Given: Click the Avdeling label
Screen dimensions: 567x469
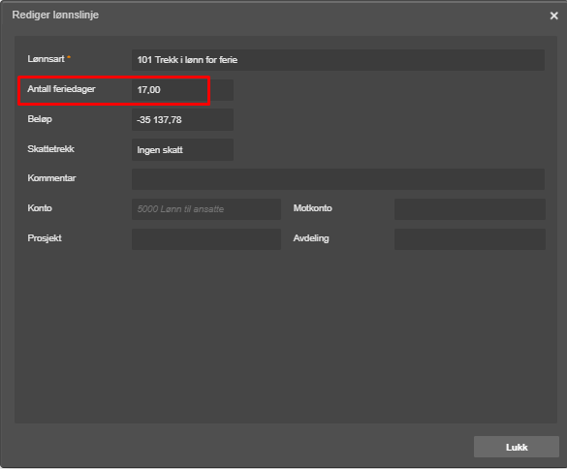Looking at the screenshot, I should point(311,238).
